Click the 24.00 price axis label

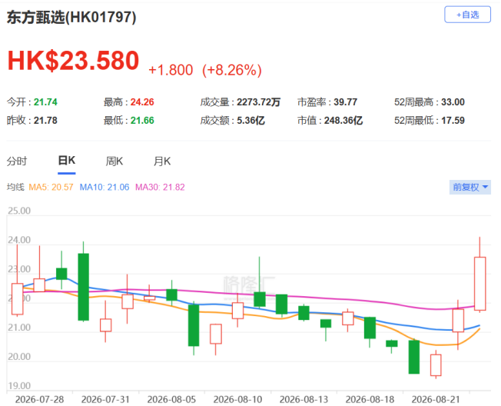[x=19, y=240]
